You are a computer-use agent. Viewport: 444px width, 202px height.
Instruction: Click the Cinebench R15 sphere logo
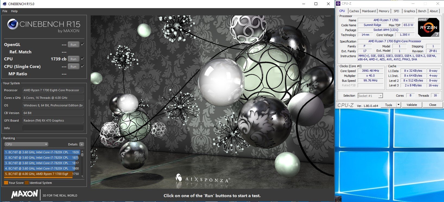coord(13,24)
